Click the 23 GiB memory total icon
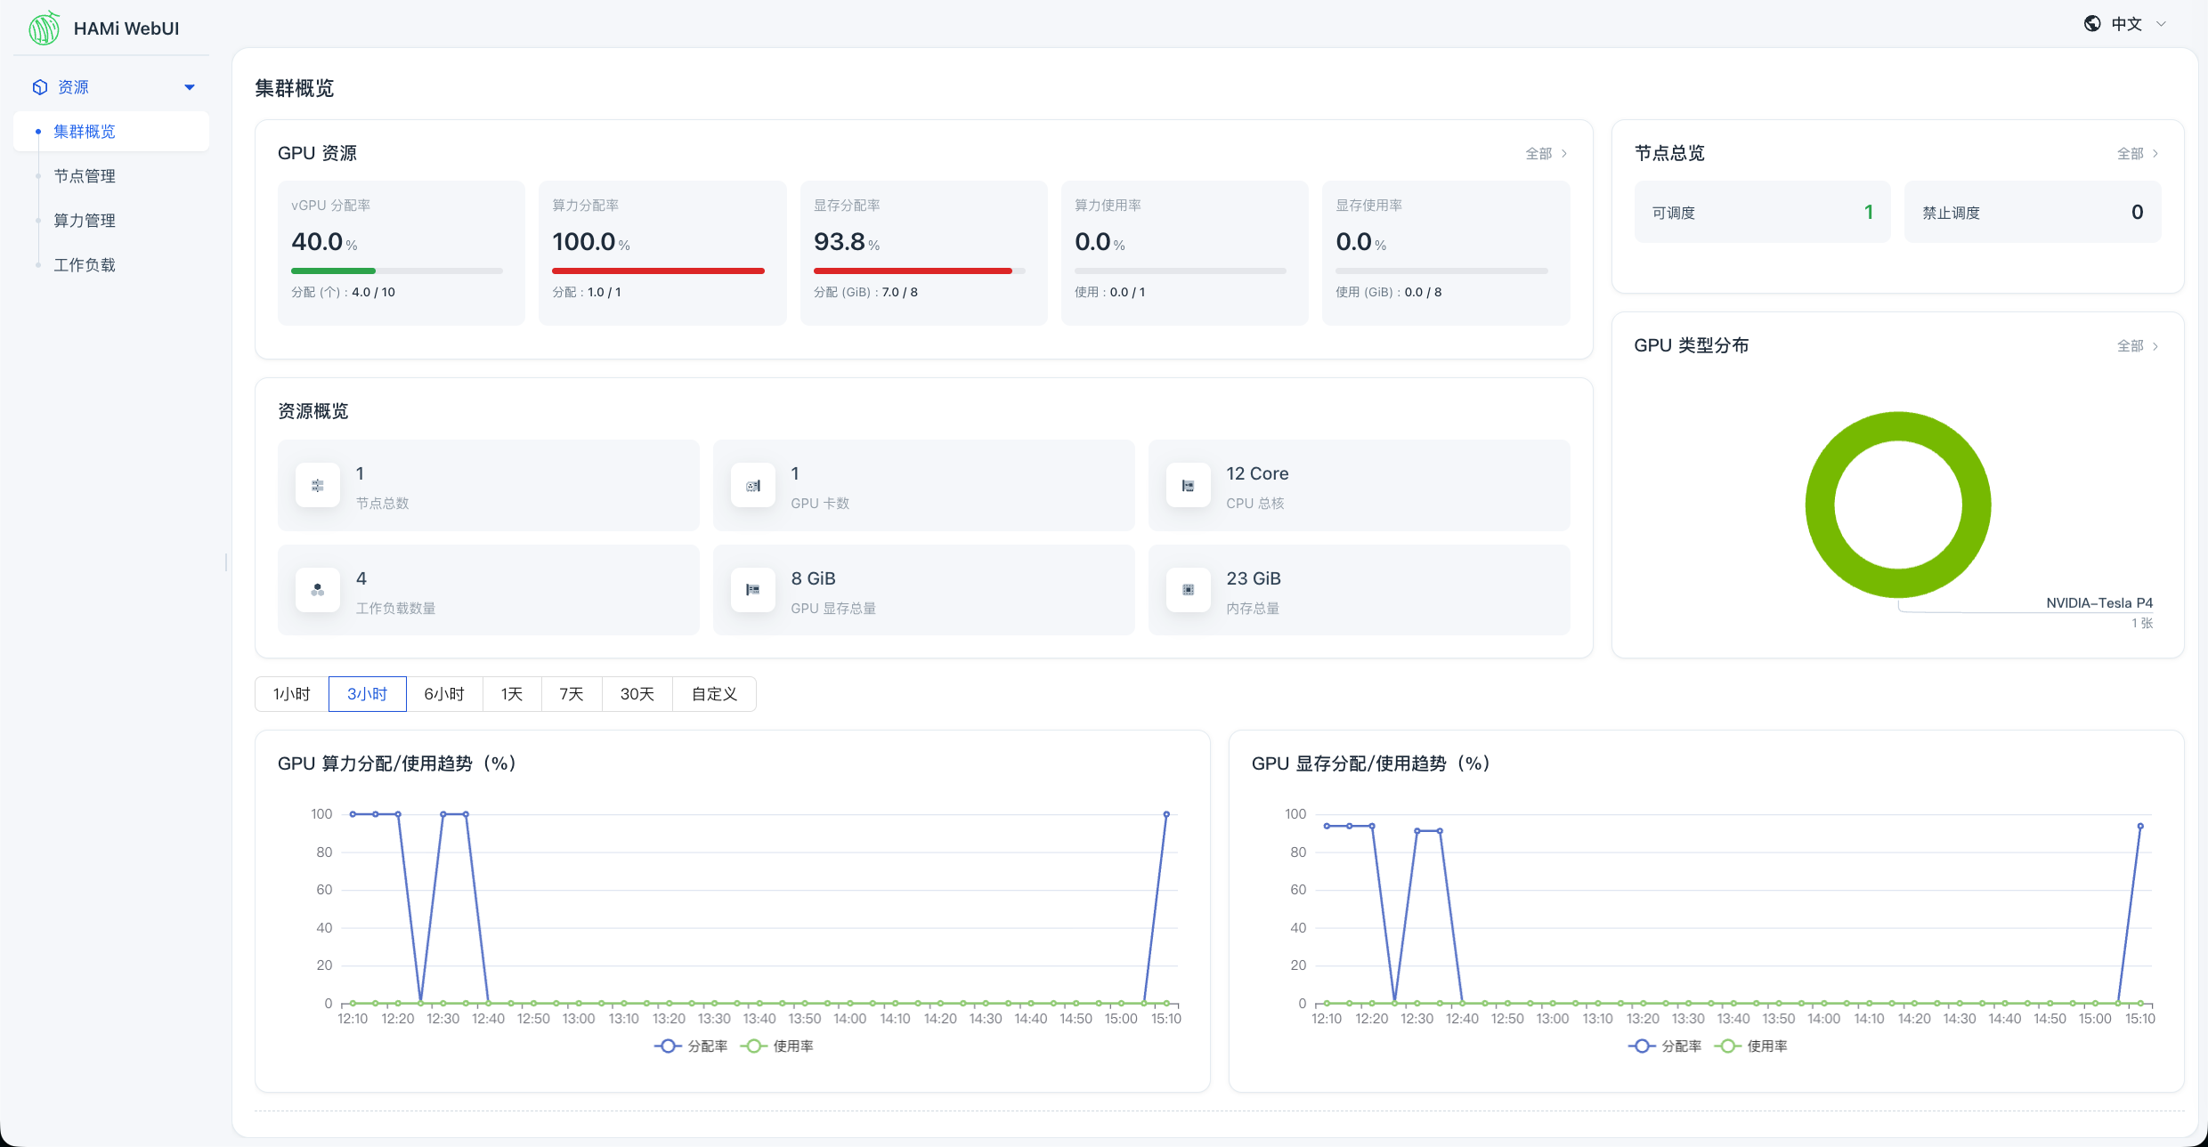 [x=1189, y=590]
